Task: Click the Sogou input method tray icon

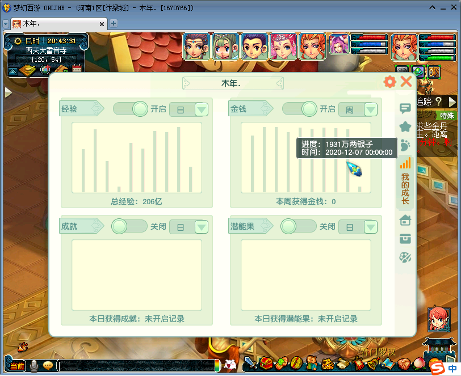Action: (438, 367)
